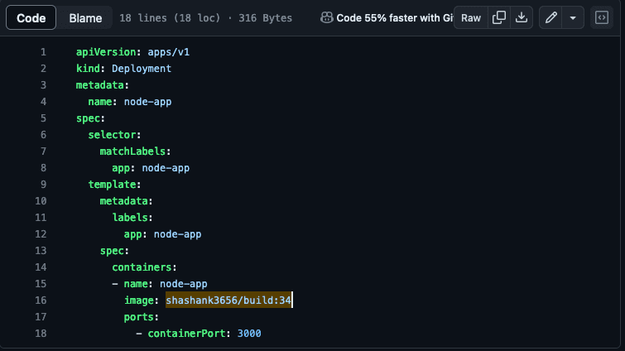Copy raw file contents icon
Image resolution: width=625 pixels, height=351 pixels.
pos(499,17)
